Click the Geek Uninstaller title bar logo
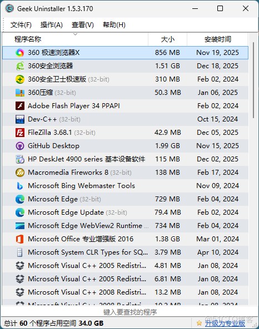The height and width of the screenshot is (329, 259). pos(9,9)
